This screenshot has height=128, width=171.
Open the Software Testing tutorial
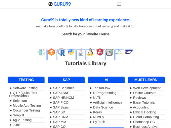pos(25,88)
